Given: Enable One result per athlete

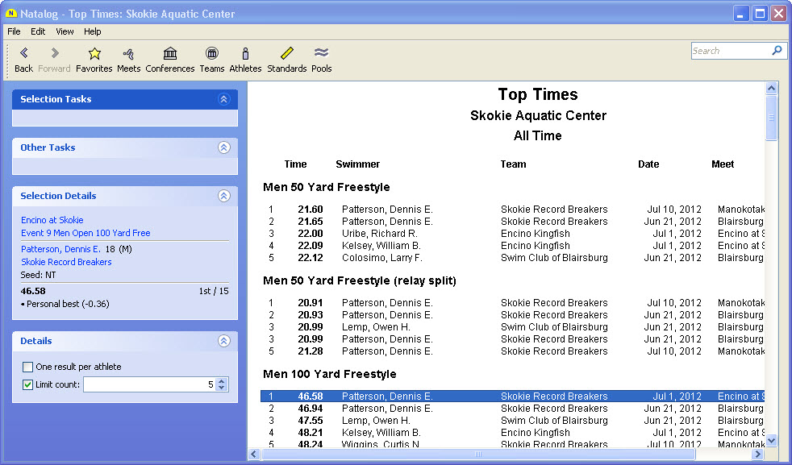Looking at the screenshot, I should [28, 367].
